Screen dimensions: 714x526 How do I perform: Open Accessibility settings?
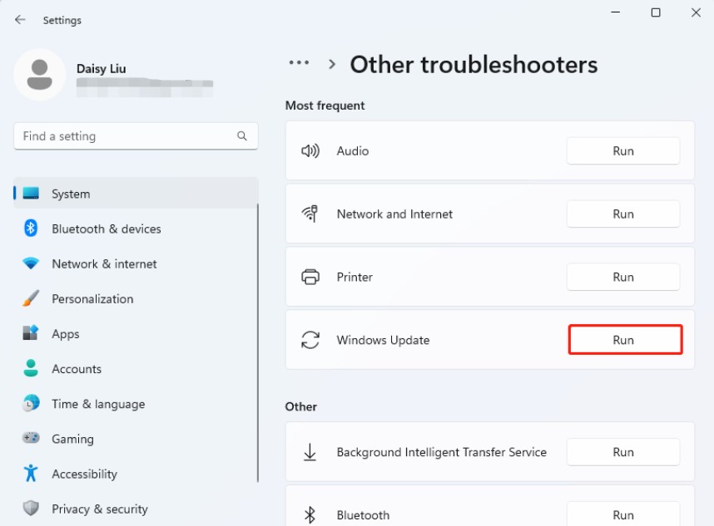136,474
